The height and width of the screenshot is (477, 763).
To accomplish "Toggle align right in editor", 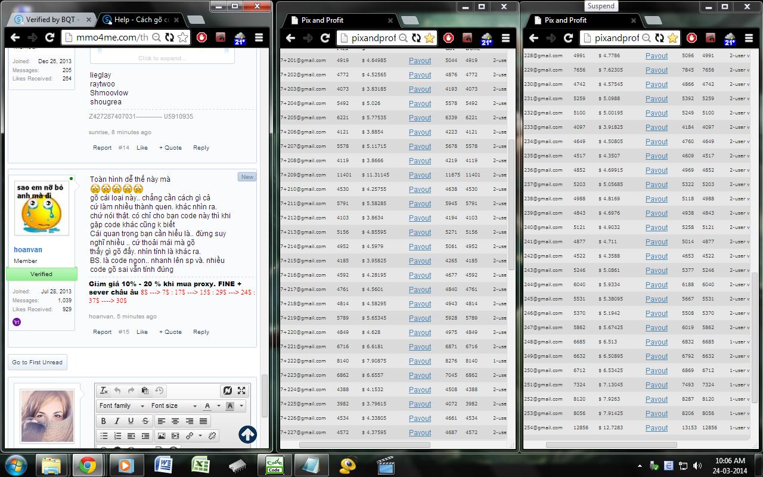I will click(x=189, y=421).
